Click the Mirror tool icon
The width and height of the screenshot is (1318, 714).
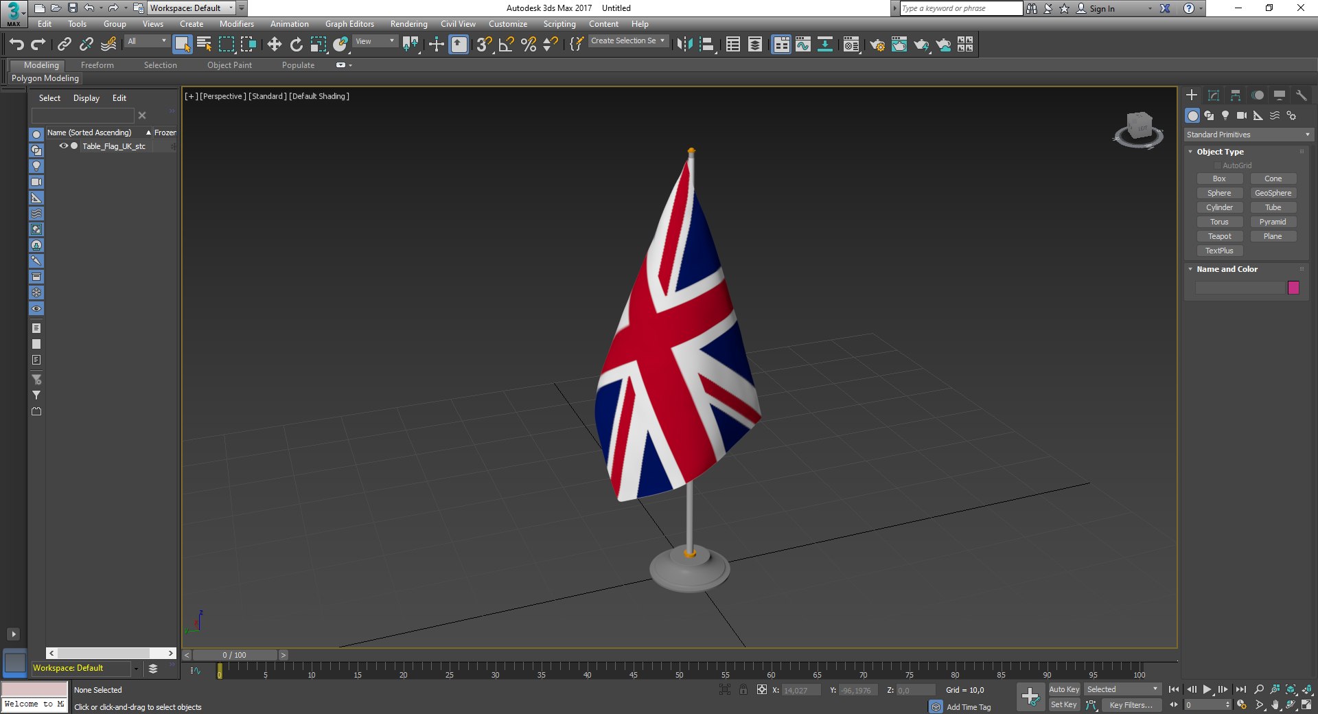[684, 45]
